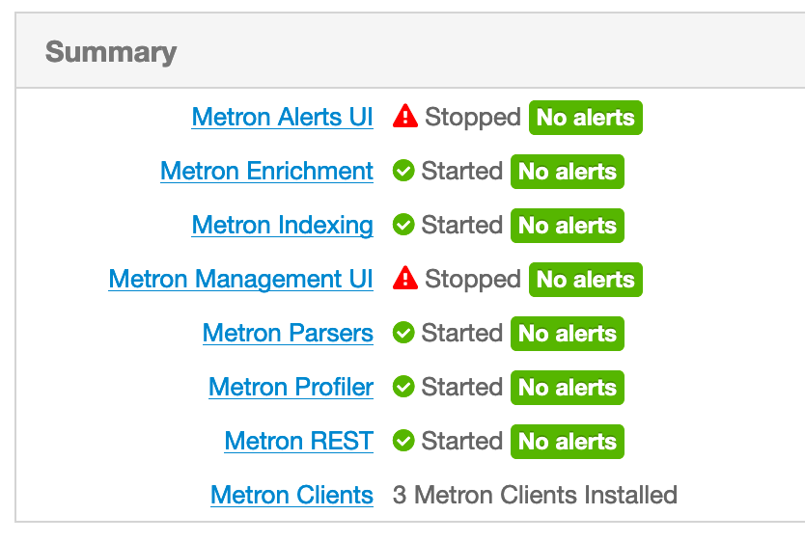Click No alerts badge for Metron REST

tap(568, 442)
